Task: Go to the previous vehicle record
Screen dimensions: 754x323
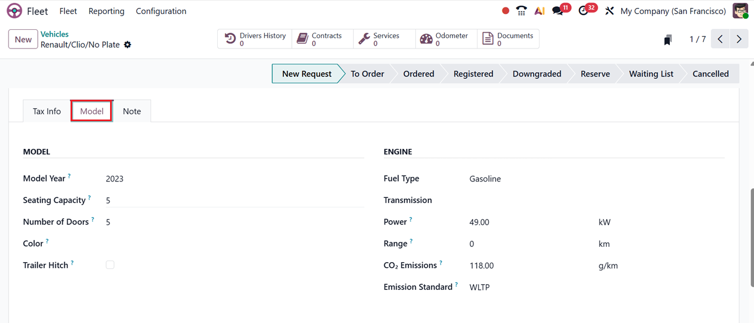Action: 720,39
